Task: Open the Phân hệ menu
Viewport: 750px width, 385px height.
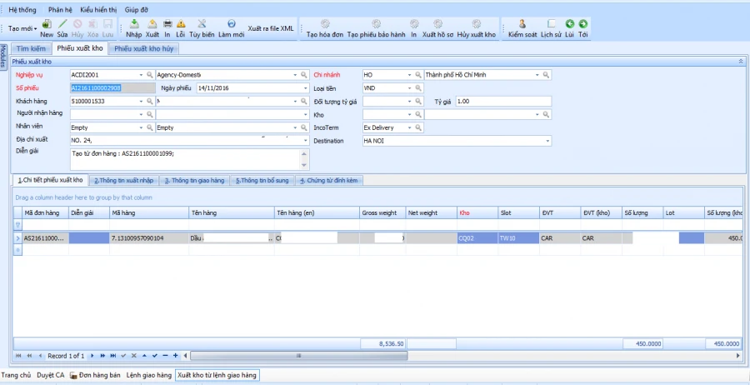Action: point(60,9)
